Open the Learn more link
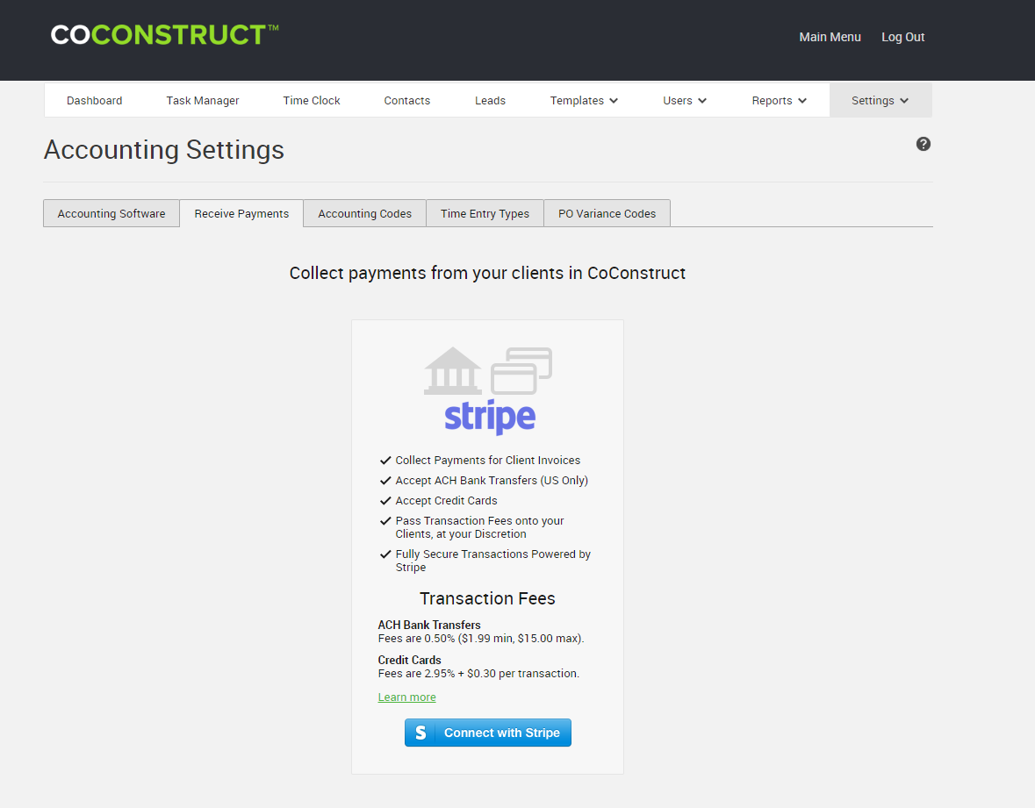 click(406, 697)
